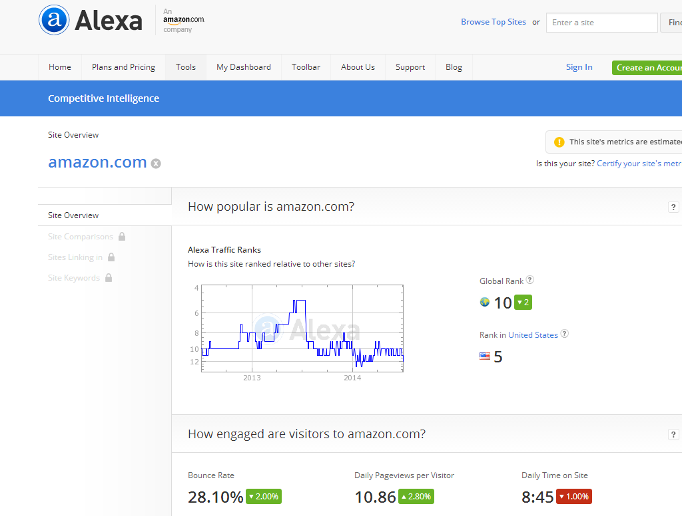This screenshot has height=516, width=682.
Task: Select Site Comparisons in sidebar
Action: (x=81, y=236)
